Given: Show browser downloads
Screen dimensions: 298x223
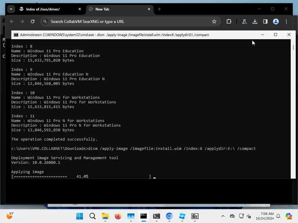Looking at the screenshot, I should (x=255, y=21).
